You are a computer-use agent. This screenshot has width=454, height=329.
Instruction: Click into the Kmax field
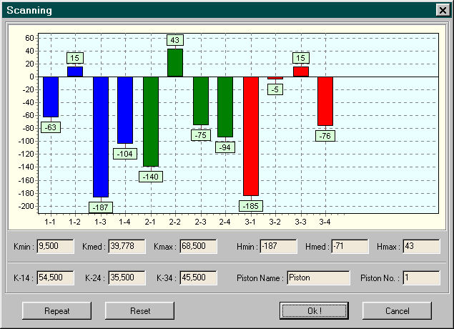(198, 247)
